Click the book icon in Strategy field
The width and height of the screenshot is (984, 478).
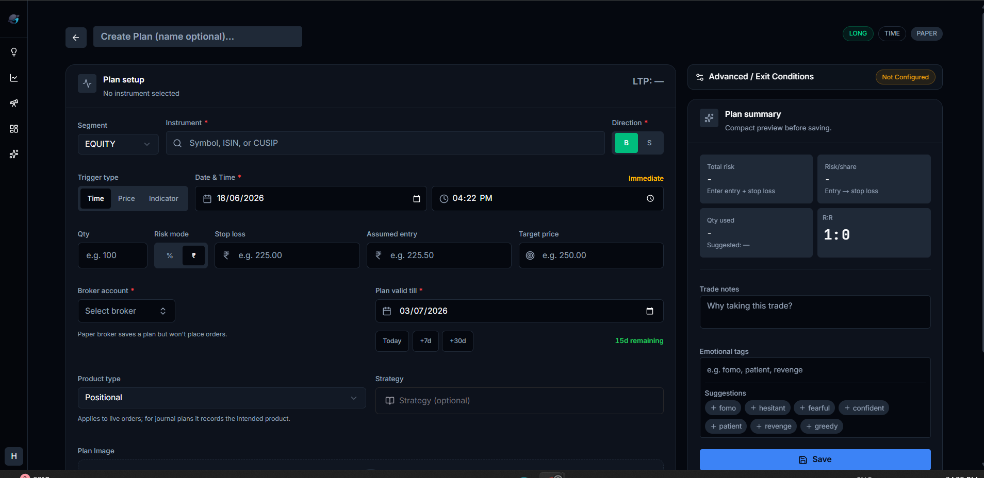click(x=390, y=401)
